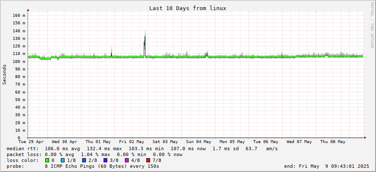The width and height of the screenshot is (376, 172).
Task: Click the purple 3/8 loss color swatch
Action: 105,160
